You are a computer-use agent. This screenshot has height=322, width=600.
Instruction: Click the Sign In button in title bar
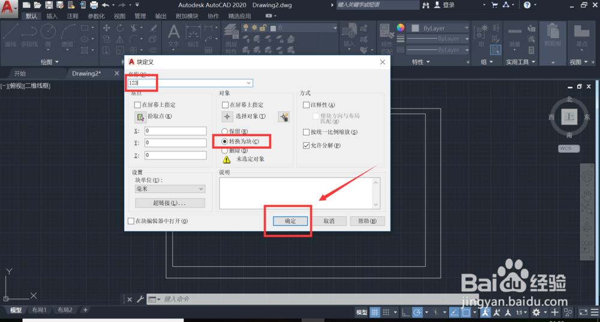pos(444,5)
